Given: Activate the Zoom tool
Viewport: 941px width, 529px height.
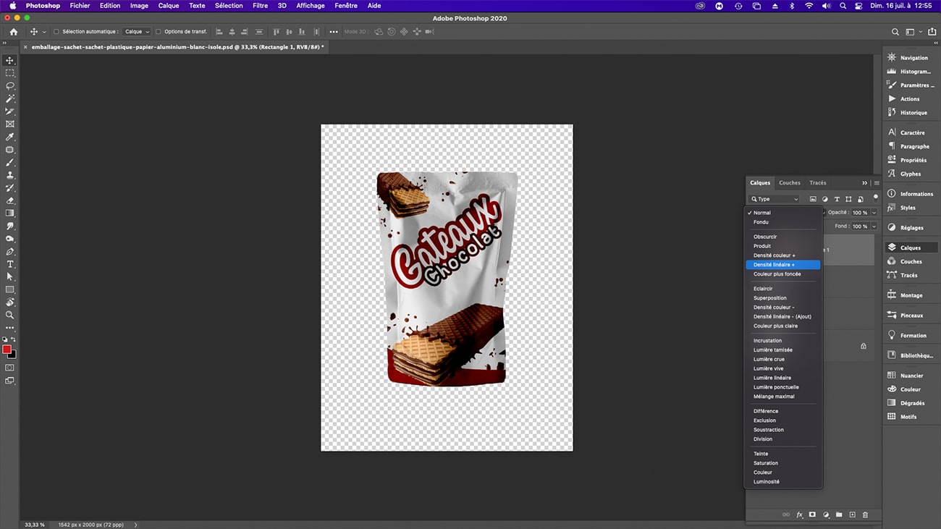Looking at the screenshot, I should pyautogui.click(x=9, y=315).
